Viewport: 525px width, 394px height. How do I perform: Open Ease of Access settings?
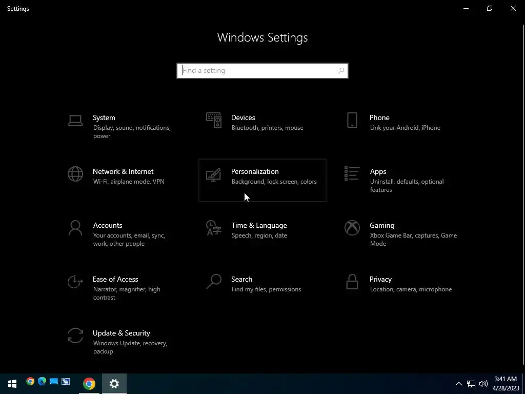(x=124, y=288)
